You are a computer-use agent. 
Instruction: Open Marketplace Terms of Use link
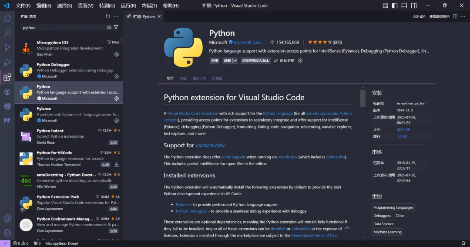(x=314, y=235)
